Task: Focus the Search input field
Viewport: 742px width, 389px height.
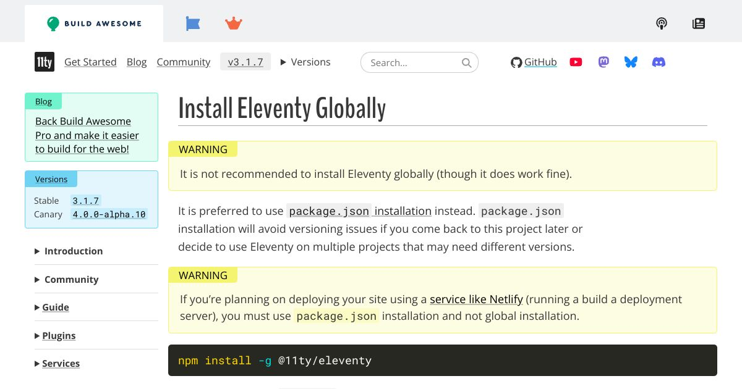Action: click(419, 62)
